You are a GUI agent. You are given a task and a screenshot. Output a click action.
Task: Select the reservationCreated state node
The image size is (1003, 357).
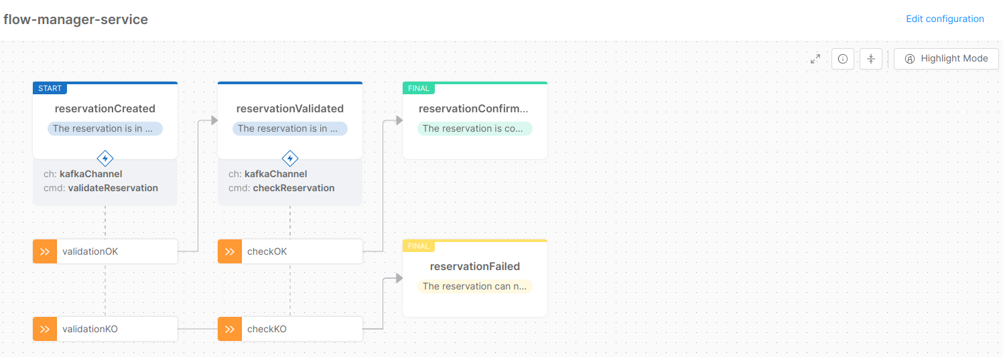click(105, 109)
